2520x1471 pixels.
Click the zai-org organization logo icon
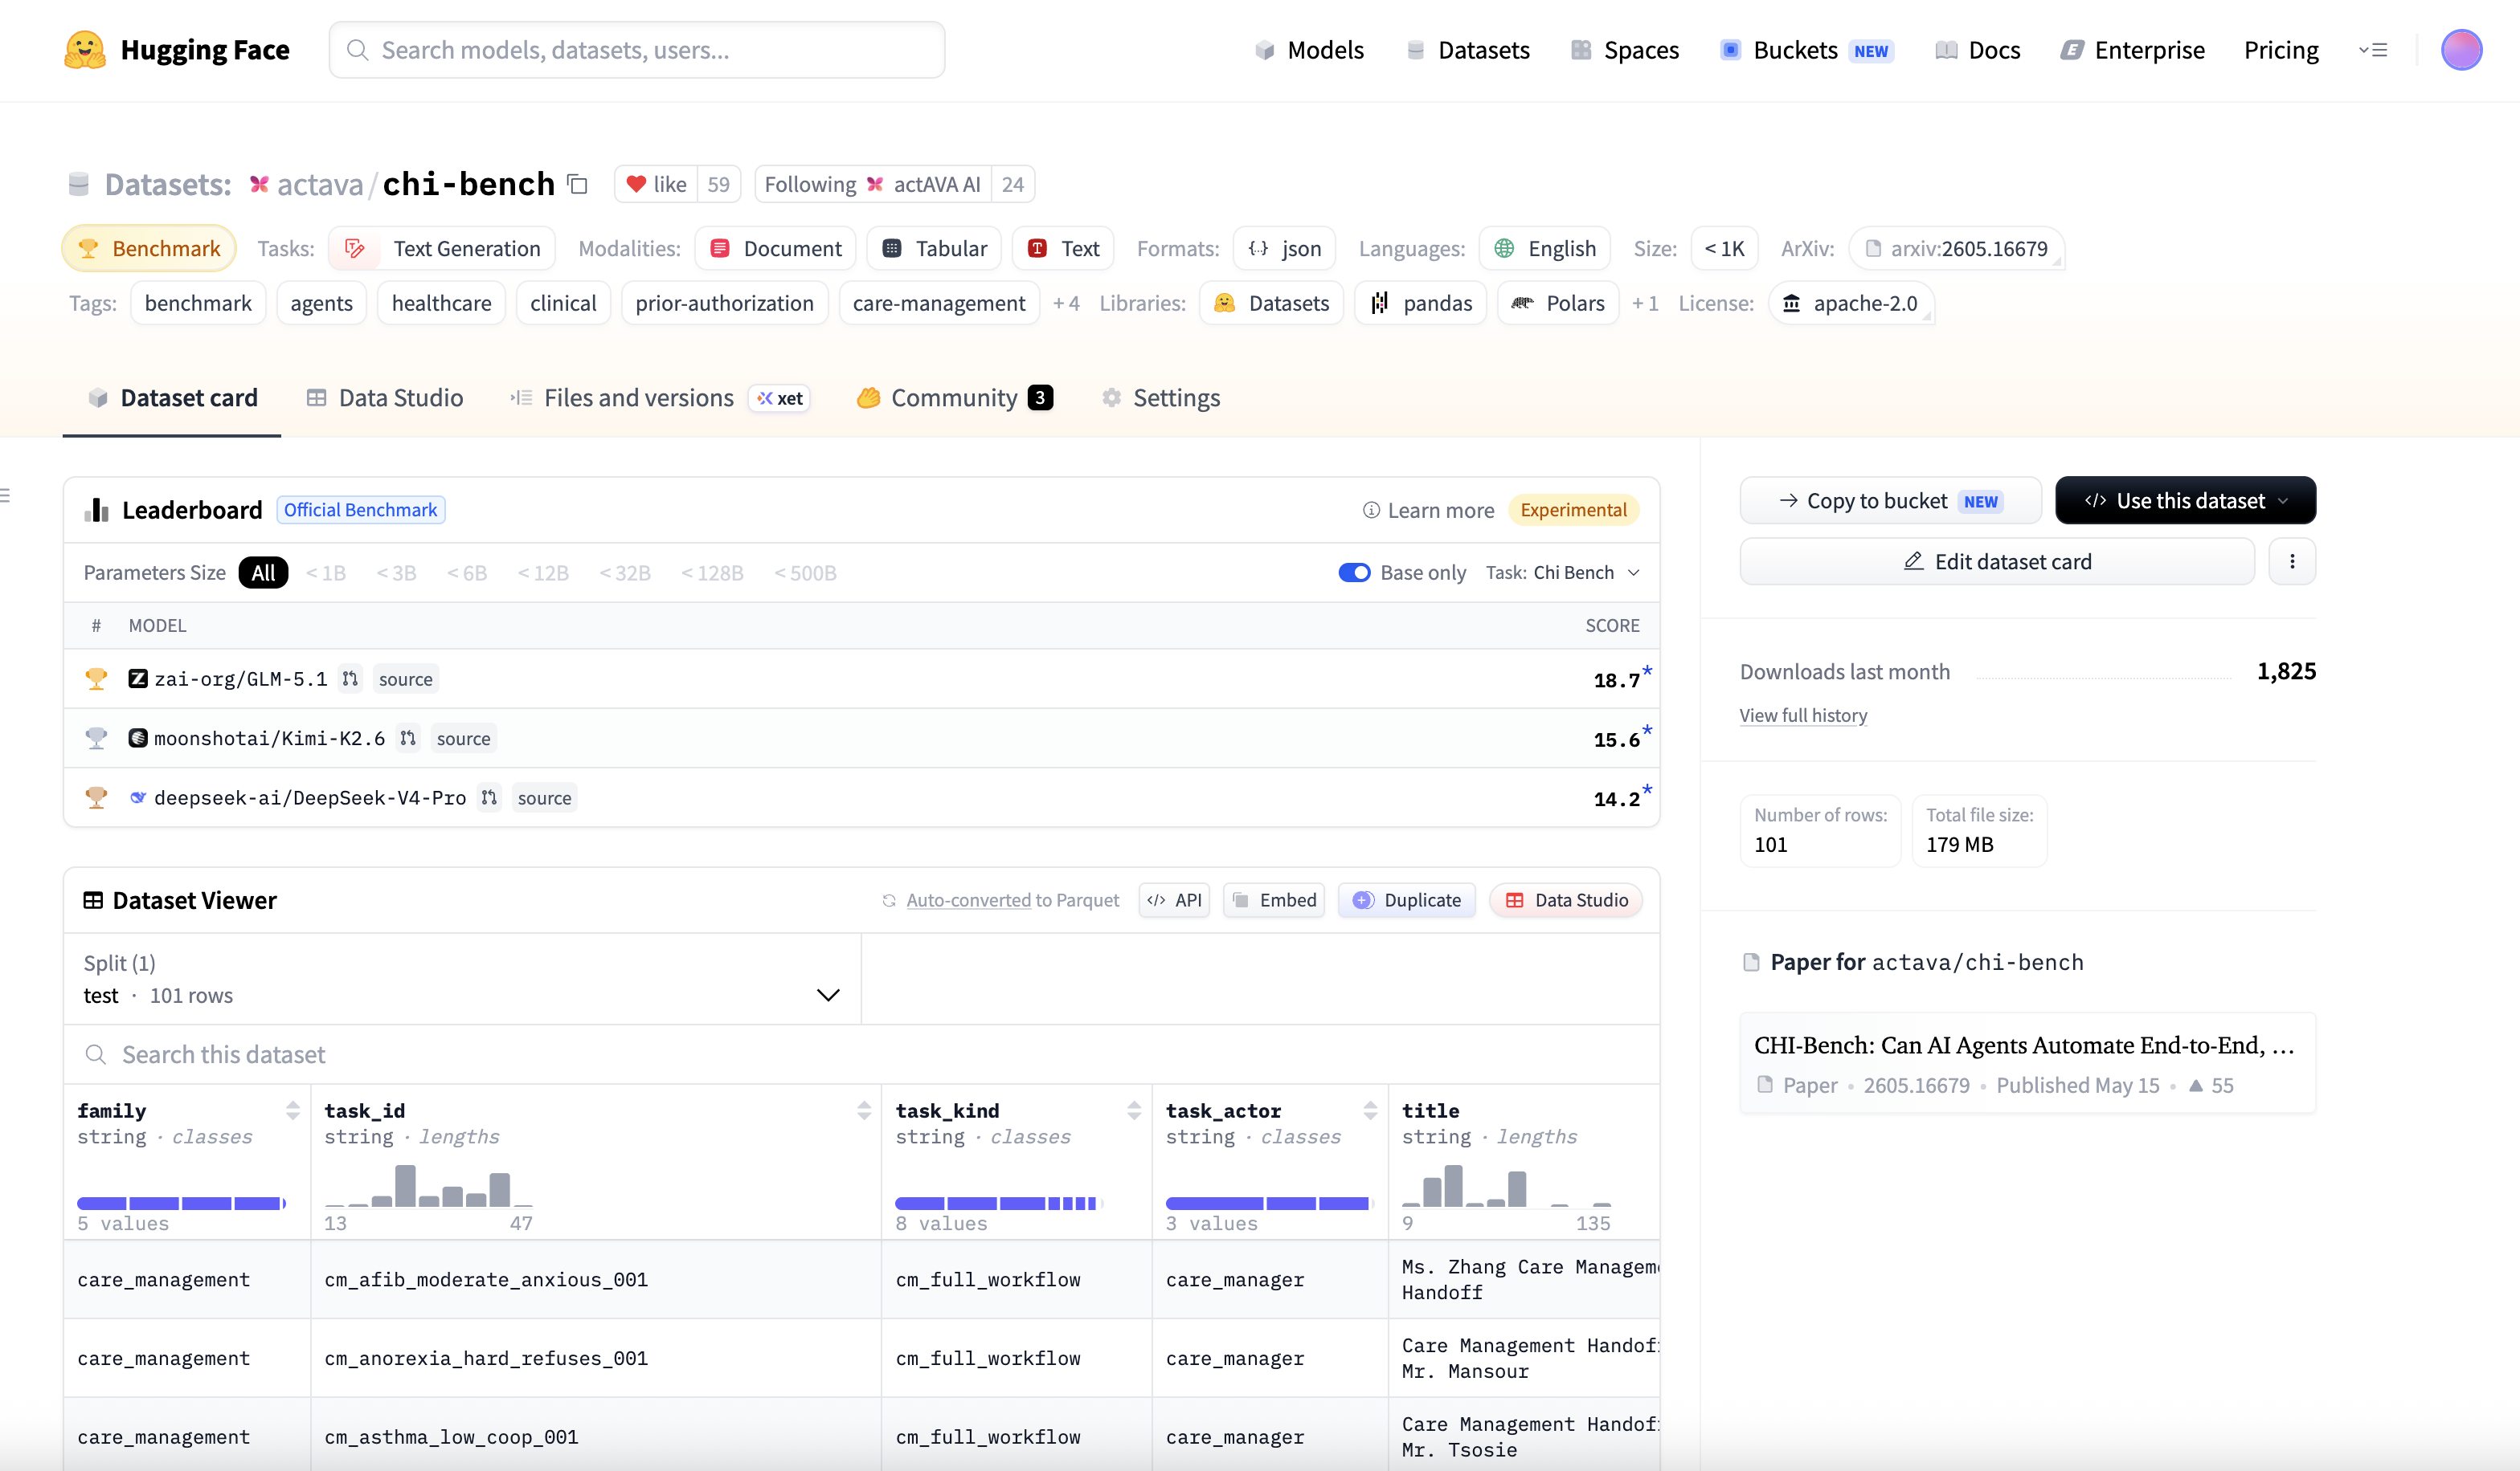138,678
